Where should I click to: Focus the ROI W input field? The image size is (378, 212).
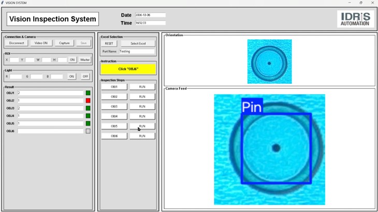point(46,59)
